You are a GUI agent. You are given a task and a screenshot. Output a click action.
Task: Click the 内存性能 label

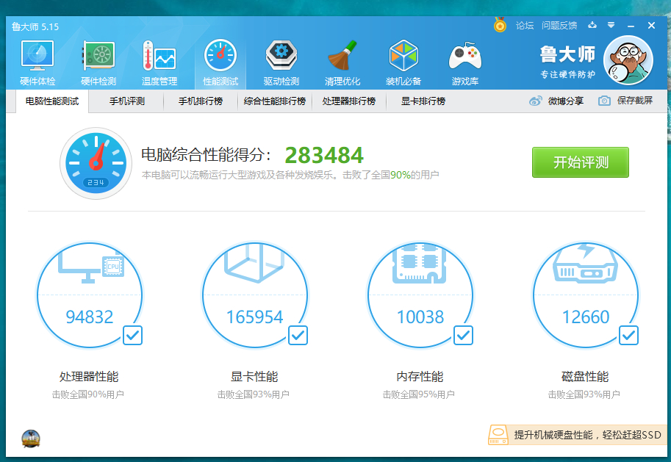tap(420, 377)
